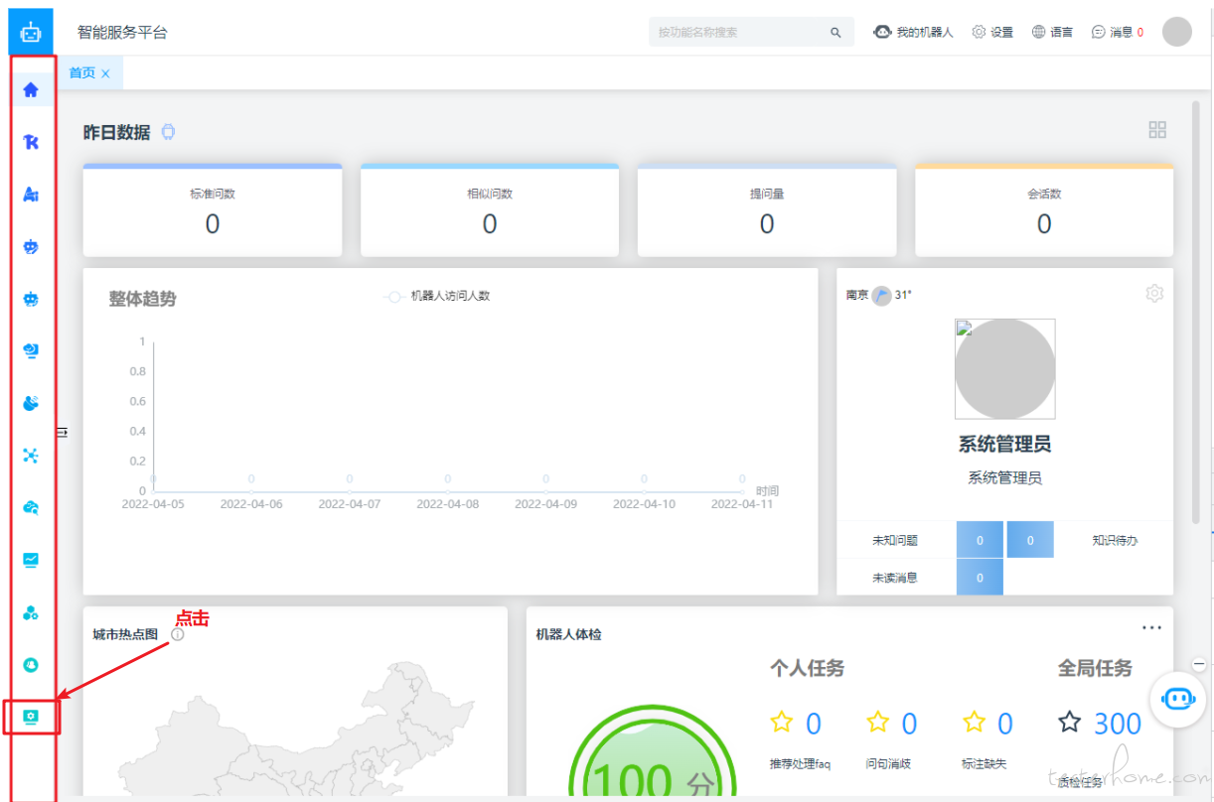Open the satellite planet icon in the sidebar

pyautogui.click(x=31, y=403)
